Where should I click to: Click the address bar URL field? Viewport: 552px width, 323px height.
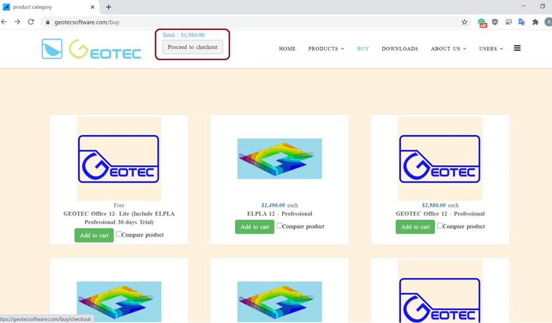point(257,22)
